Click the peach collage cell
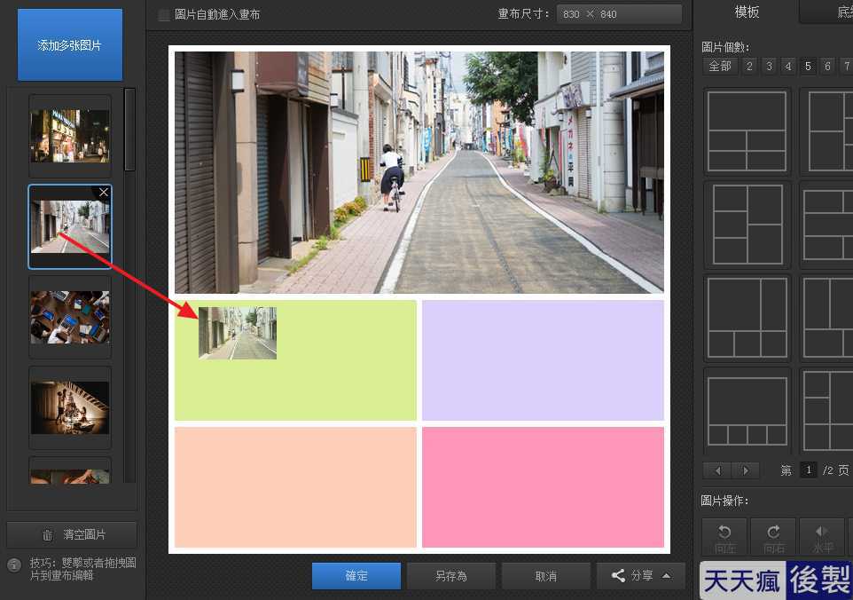The height and width of the screenshot is (600, 853). pos(295,487)
